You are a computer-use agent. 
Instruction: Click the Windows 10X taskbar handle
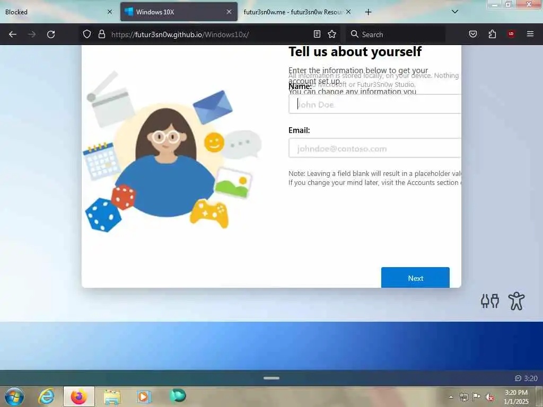click(x=271, y=378)
